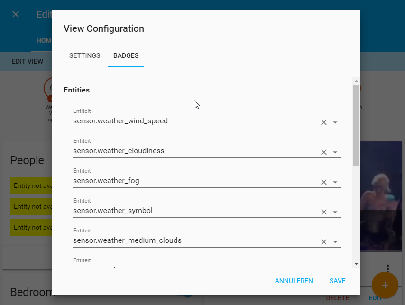Screen dimensions: 405x305
Task: Click the Annuleren button
Action: (x=294, y=281)
